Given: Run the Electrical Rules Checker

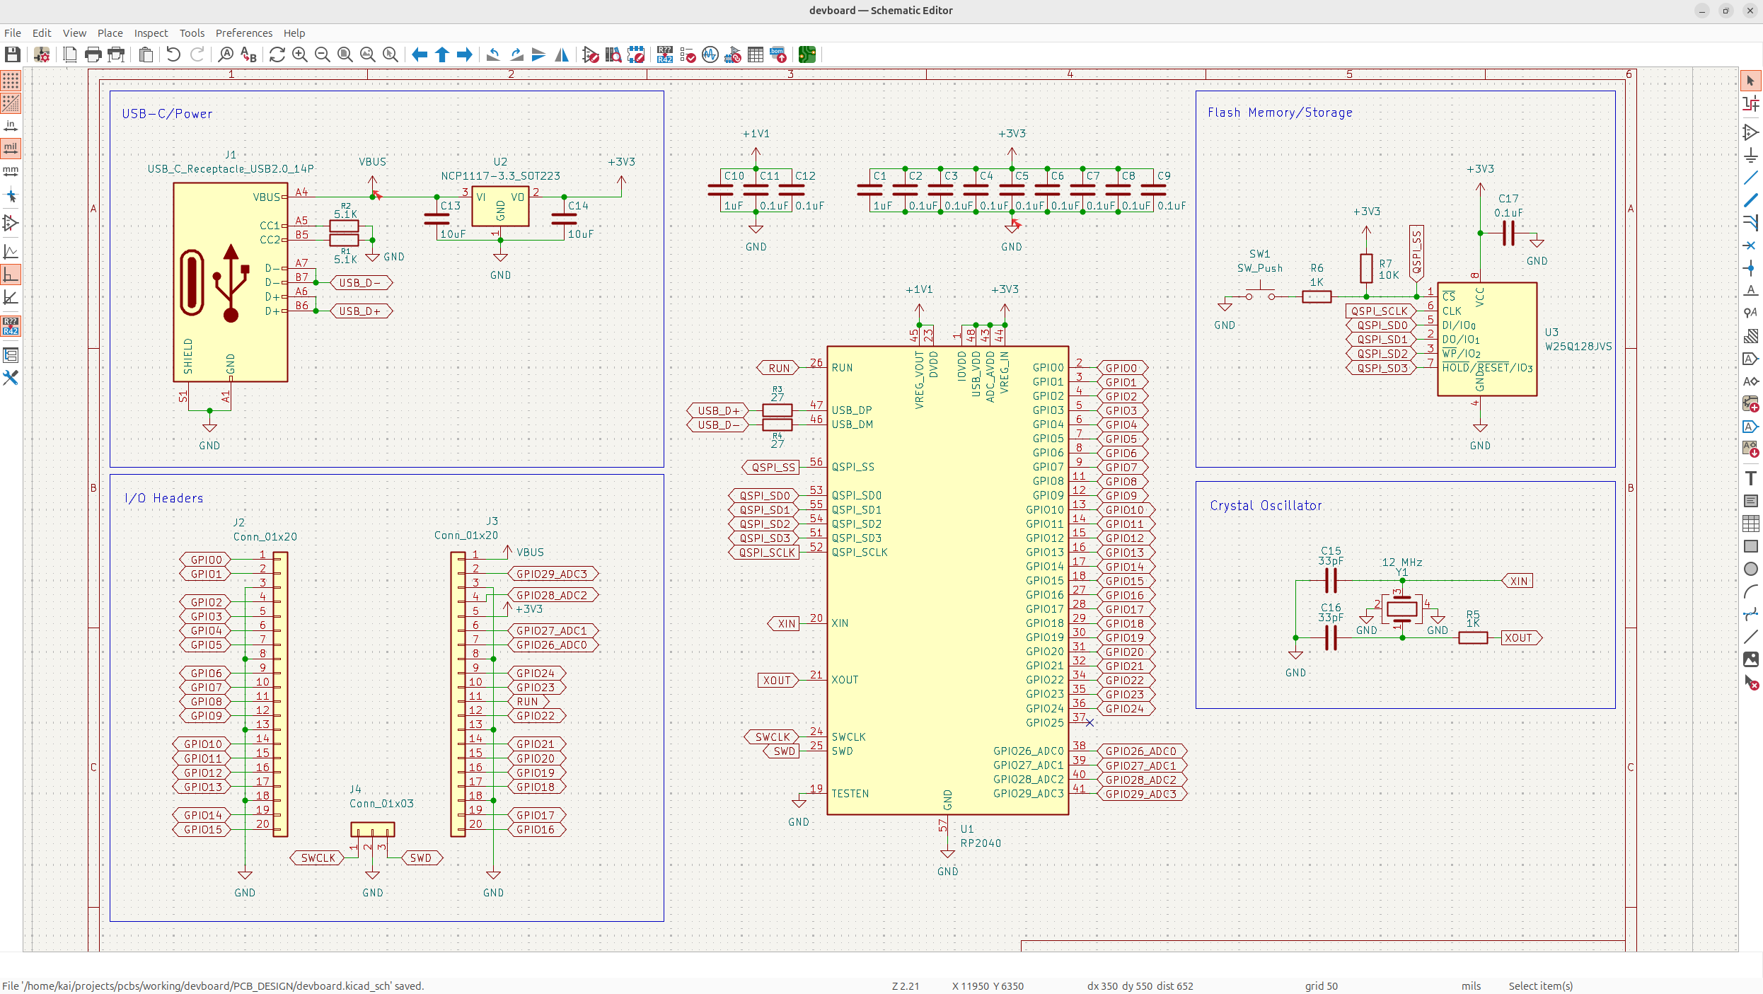Looking at the screenshot, I should coord(687,54).
